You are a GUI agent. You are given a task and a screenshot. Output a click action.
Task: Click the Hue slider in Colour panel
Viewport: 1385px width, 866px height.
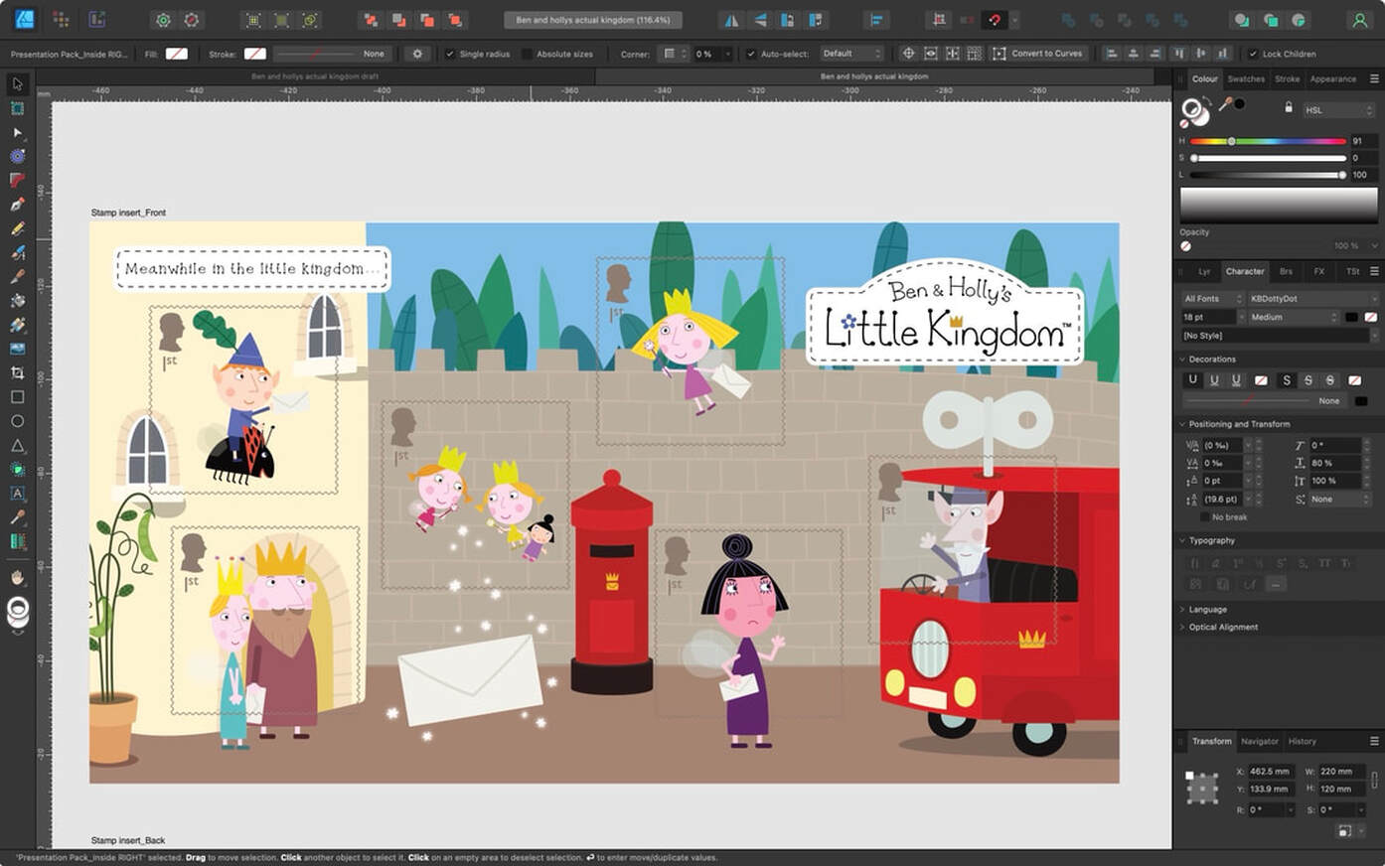tap(1268, 141)
